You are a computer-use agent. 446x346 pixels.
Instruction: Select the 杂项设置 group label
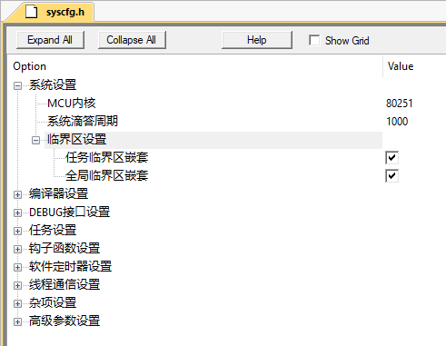click(x=53, y=303)
